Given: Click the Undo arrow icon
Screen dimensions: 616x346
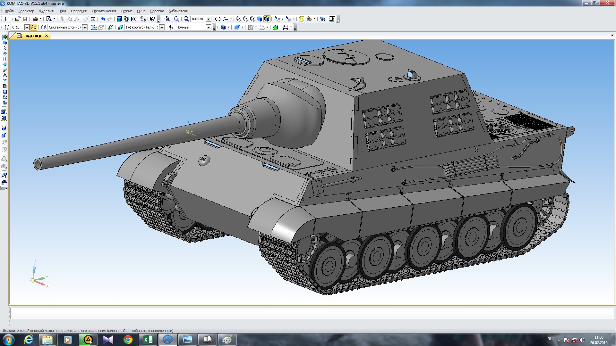Looking at the screenshot, I should click(103, 19).
